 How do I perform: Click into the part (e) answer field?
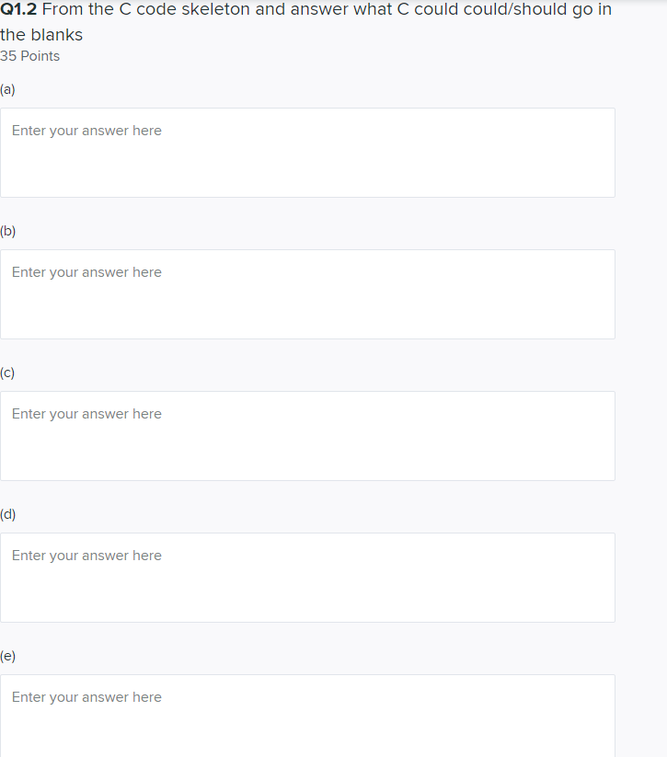coord(307,716)
